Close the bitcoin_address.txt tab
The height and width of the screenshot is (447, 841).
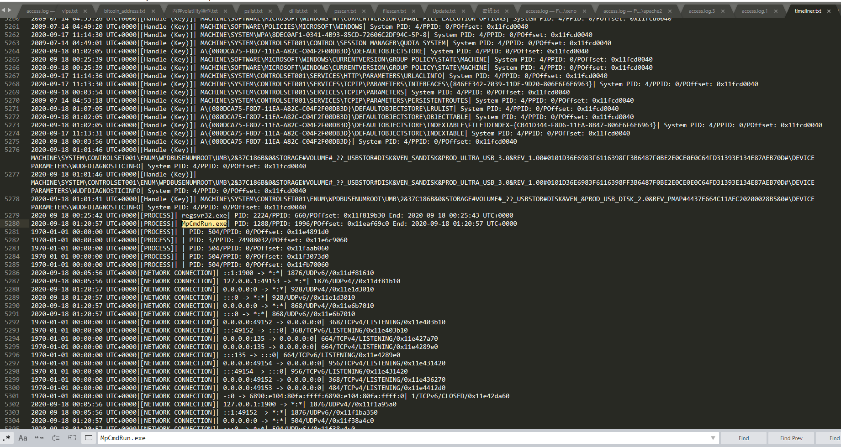(153, 11)
